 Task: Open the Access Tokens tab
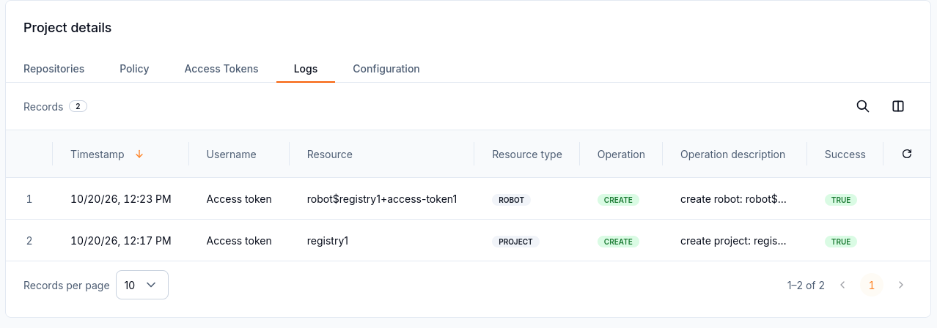pos(221,69)
